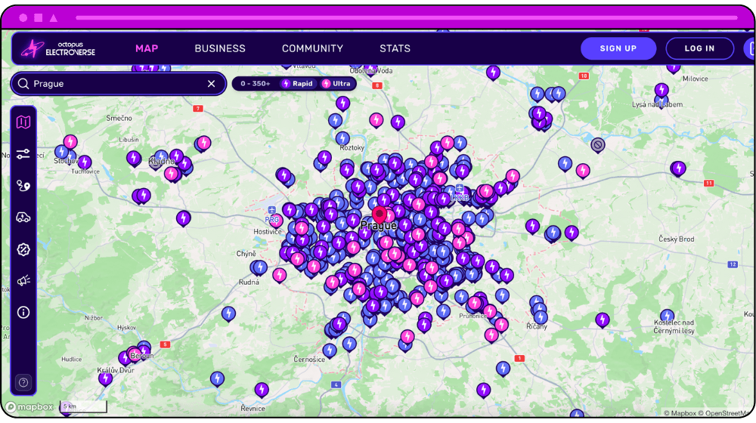The height and width of the screenshot is (423, 756).
Task: Click the Lysá nad Labem map label
Action: (x=657, y=104)
